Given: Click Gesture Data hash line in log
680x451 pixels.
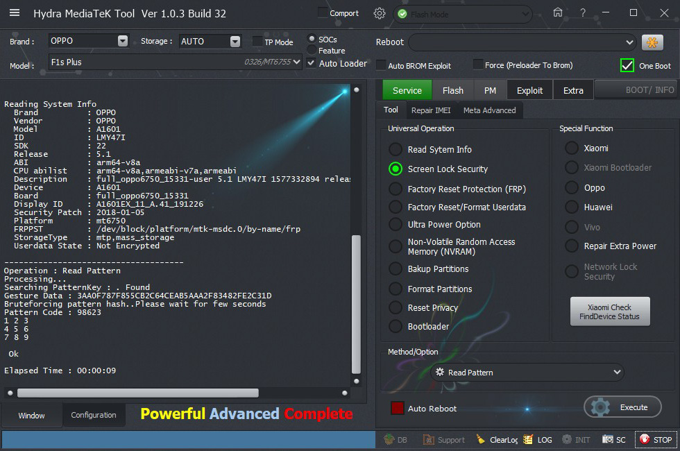Looking at the screenshot, I should [x=138, y=296].
